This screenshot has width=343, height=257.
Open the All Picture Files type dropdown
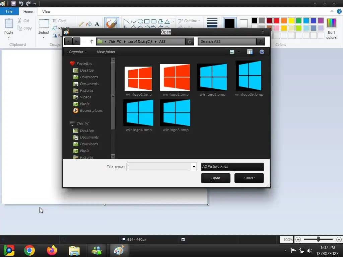pos(232,167)
